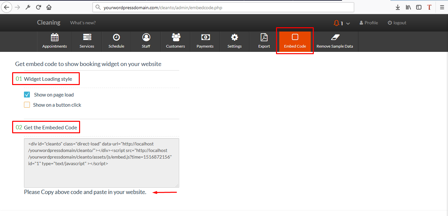Open the Settings gear tab
This screenshot has height=216, width=448.
(x=235, y=42)
